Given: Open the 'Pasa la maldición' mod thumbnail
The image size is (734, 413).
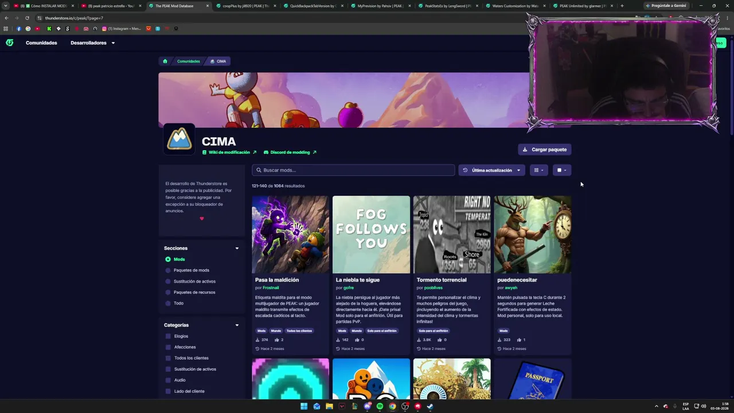Looking at the screenshot, I should tap(291, 235).
